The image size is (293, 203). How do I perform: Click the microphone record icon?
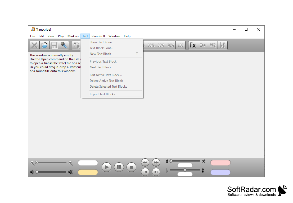click(64, 45)
